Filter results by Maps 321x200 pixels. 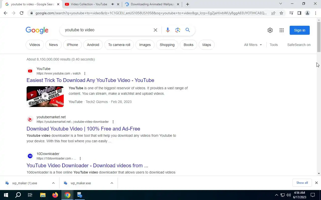[207, 45]
